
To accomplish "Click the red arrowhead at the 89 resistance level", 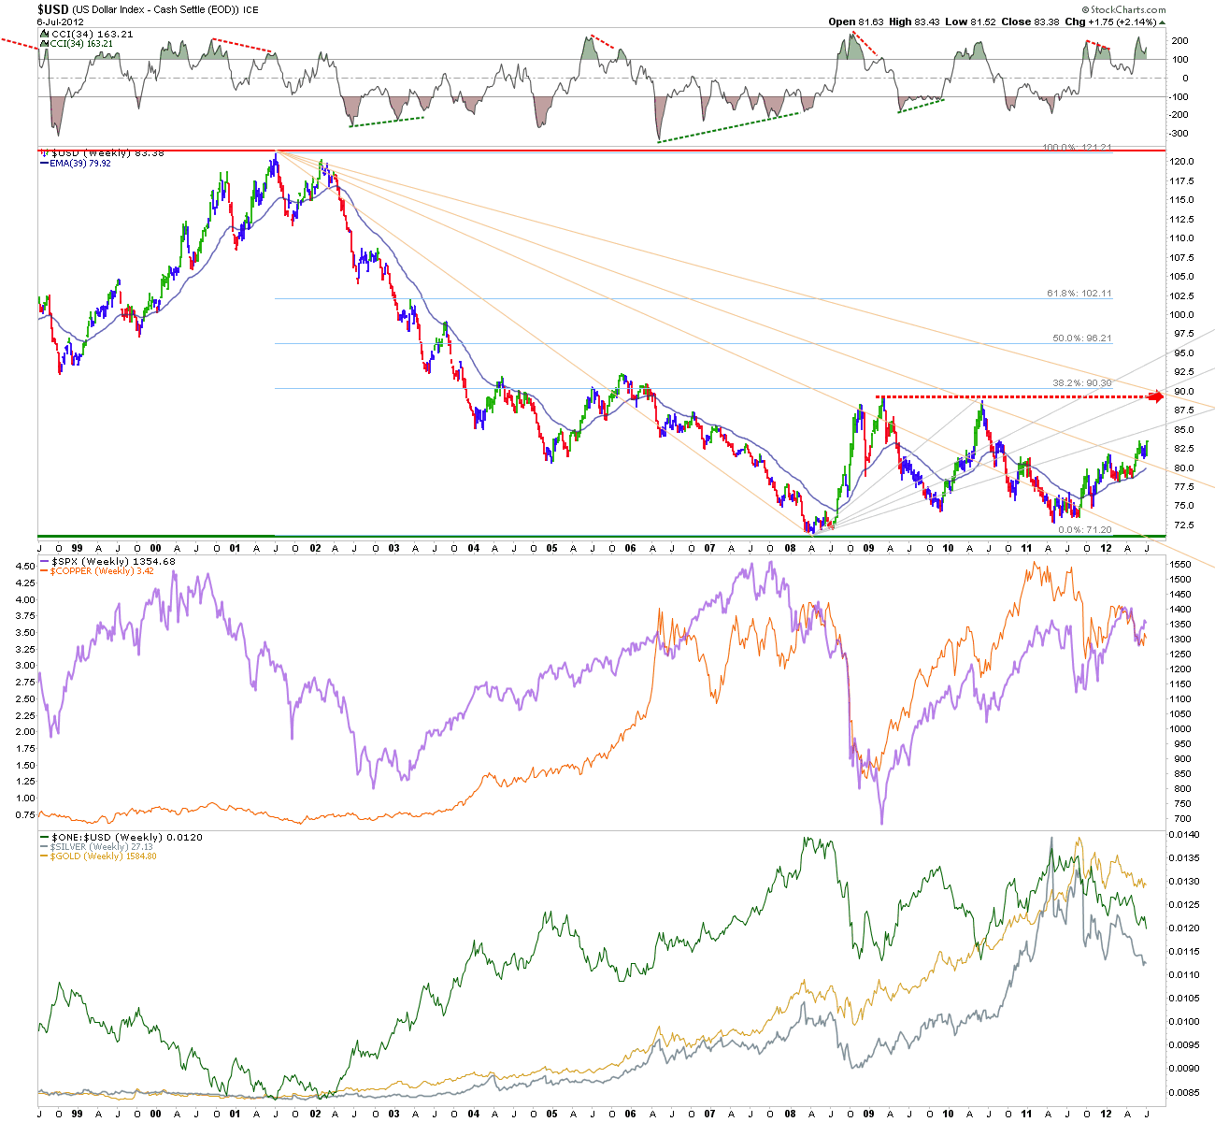I will tap(1159, 396).
